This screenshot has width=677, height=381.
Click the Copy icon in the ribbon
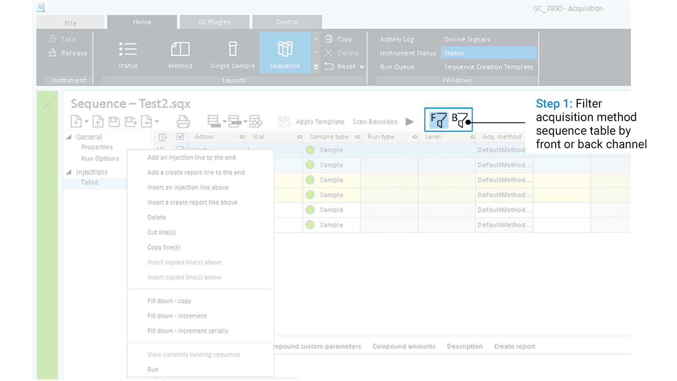[330, 39]
